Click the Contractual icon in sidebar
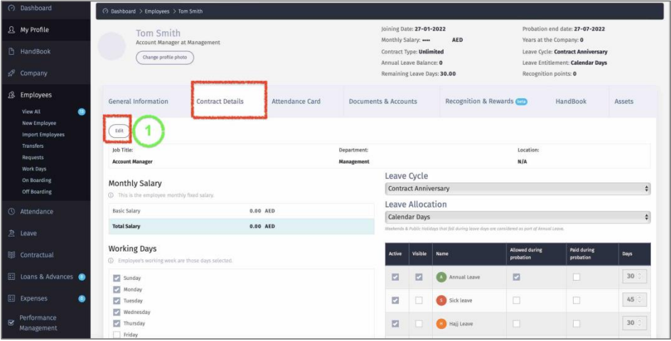Screen dimensions: 671x341 [11, 255]
